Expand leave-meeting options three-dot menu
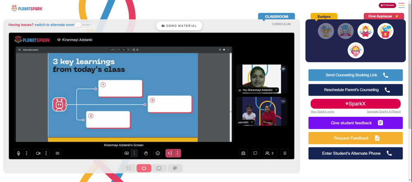The image size is (412, 182). [x=178, y=153]
